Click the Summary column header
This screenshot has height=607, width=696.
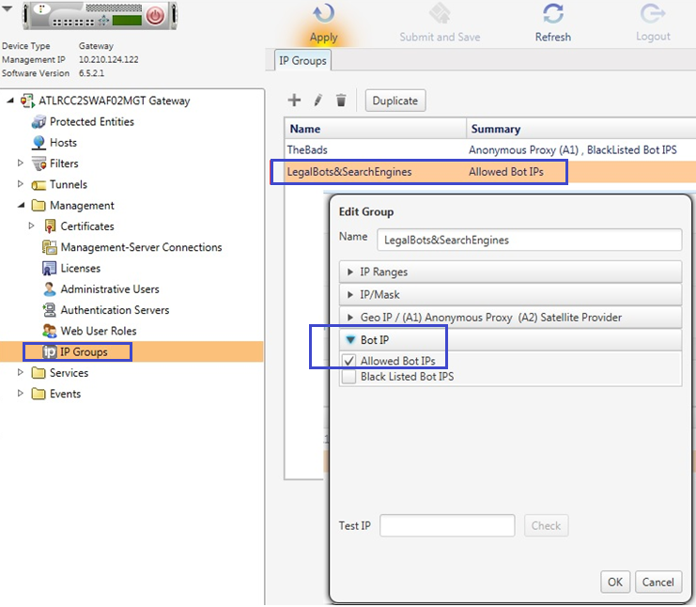pos(581,129)
